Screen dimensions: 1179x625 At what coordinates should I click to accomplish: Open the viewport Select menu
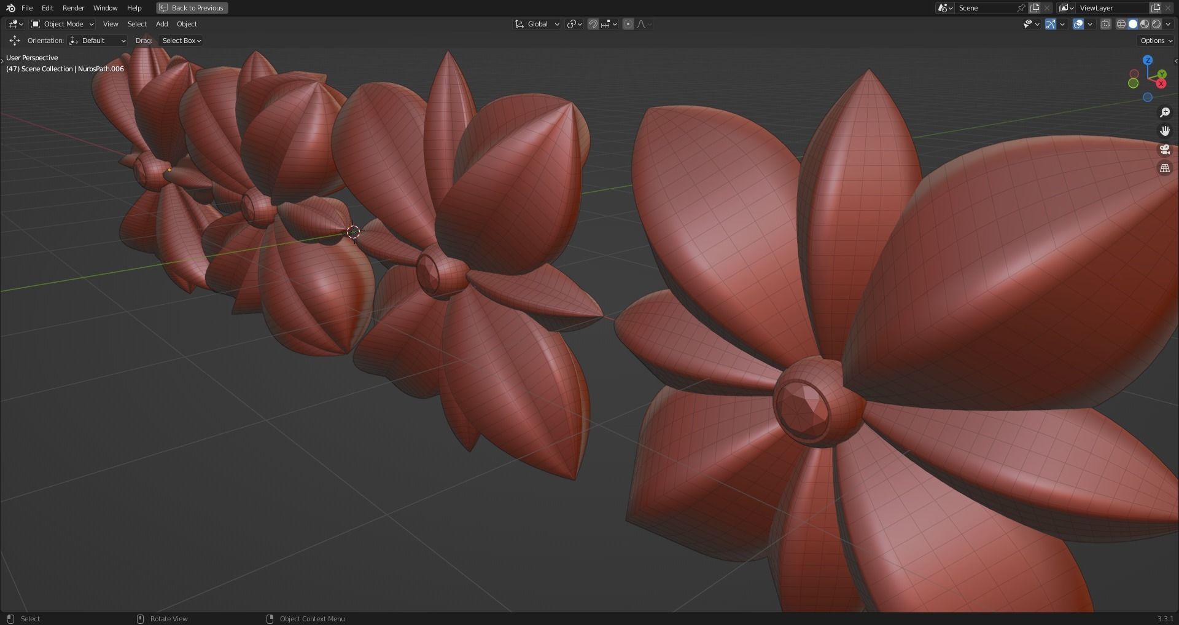(x=137, y=24)
